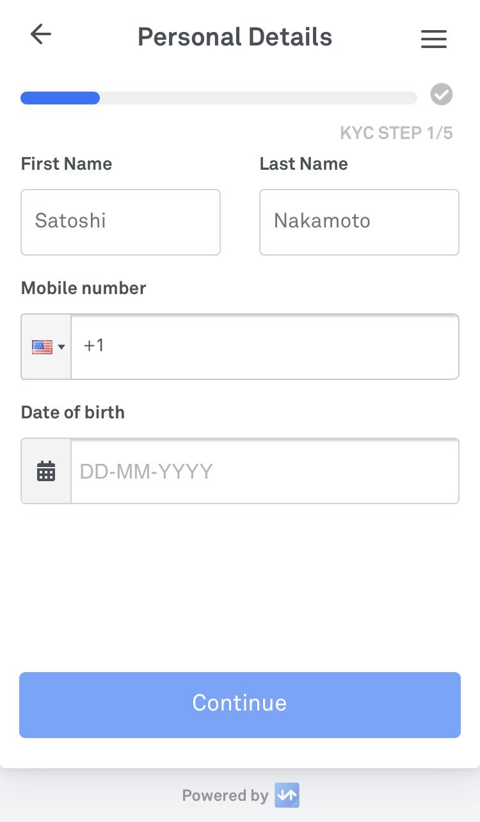The height and width of the screenshot is (822, 480).
Task: Click the KYC STEP 1/5 label
Action: pos(396,133)
